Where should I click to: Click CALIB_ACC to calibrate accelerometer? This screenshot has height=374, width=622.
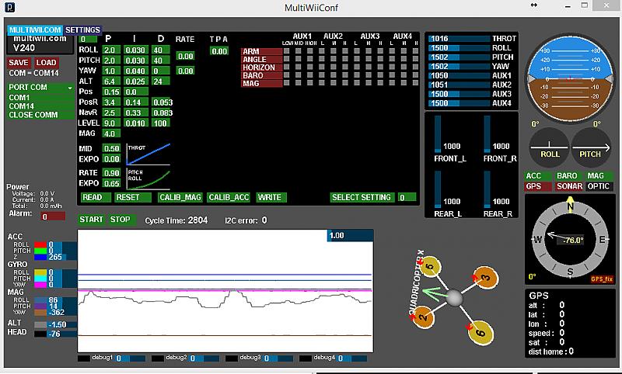pyautogui.click(x=229, y=197)
